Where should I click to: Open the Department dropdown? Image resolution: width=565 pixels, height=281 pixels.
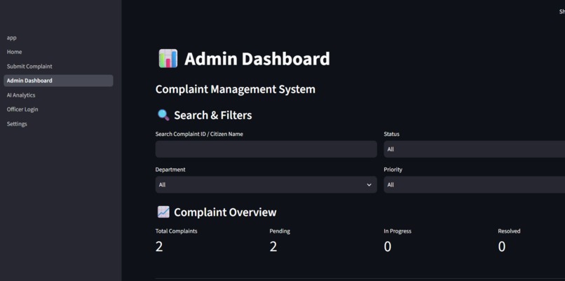pos(266,184)
